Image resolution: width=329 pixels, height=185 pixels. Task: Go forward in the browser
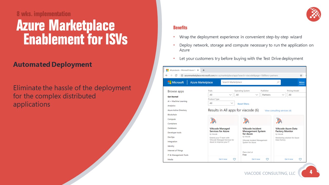(x=171, y=76)
